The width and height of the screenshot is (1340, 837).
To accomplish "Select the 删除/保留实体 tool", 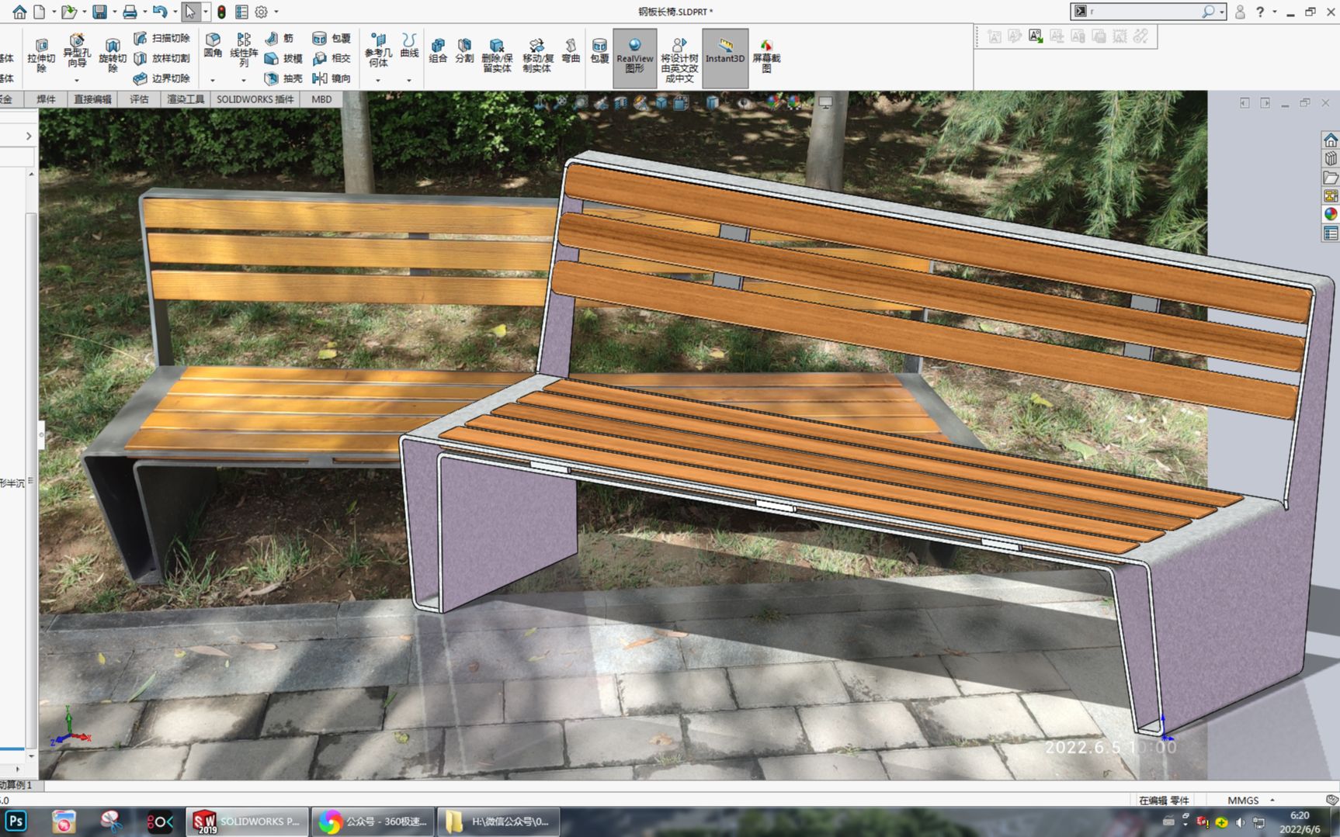I will coord(497,55).
